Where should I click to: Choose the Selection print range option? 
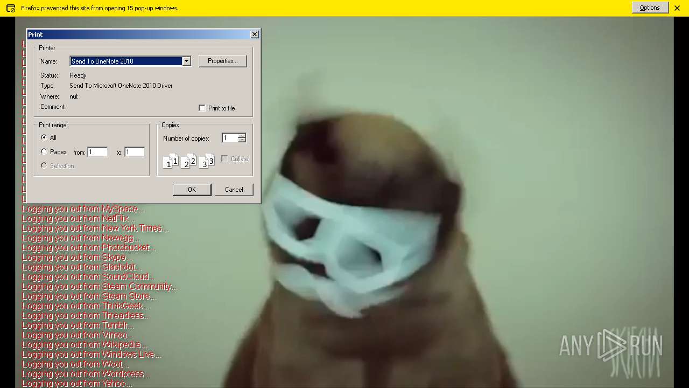[44, 166]
